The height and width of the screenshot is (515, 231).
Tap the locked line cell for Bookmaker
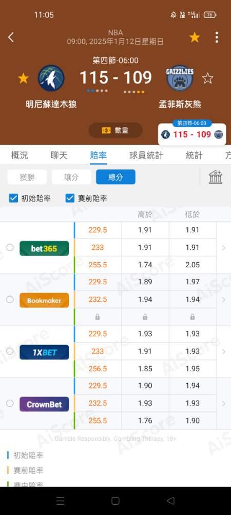click(98, 317)
